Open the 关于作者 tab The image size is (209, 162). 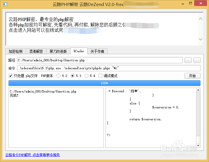98,51
